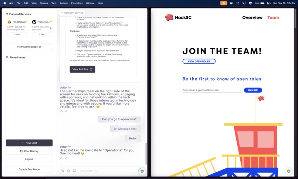The image size is (298, 179).
Task: Use the Food Delivery service
Action: pos(17,35)
